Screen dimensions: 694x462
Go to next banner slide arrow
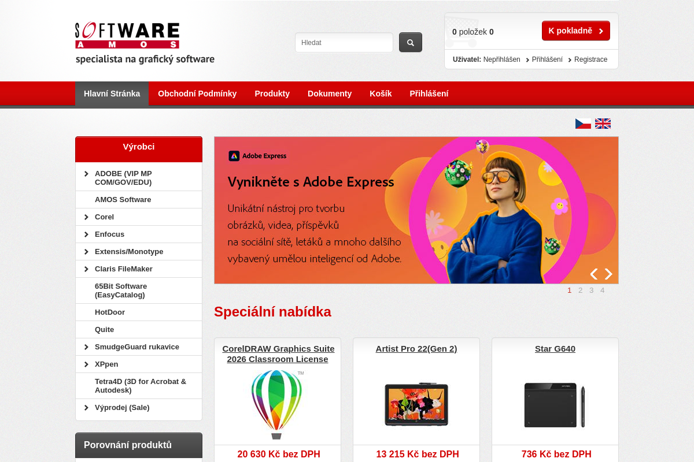pyautogui.click(x=608, y=274)
